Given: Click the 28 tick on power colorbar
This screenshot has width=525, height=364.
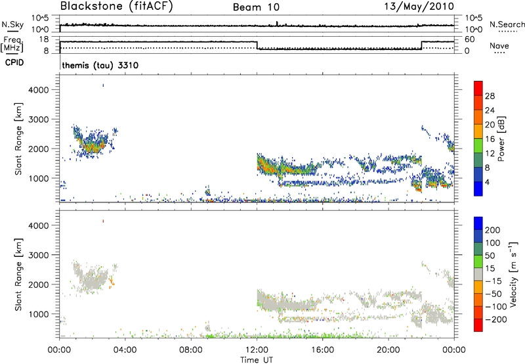Looking at the screenshot, I should coord(490,96).
